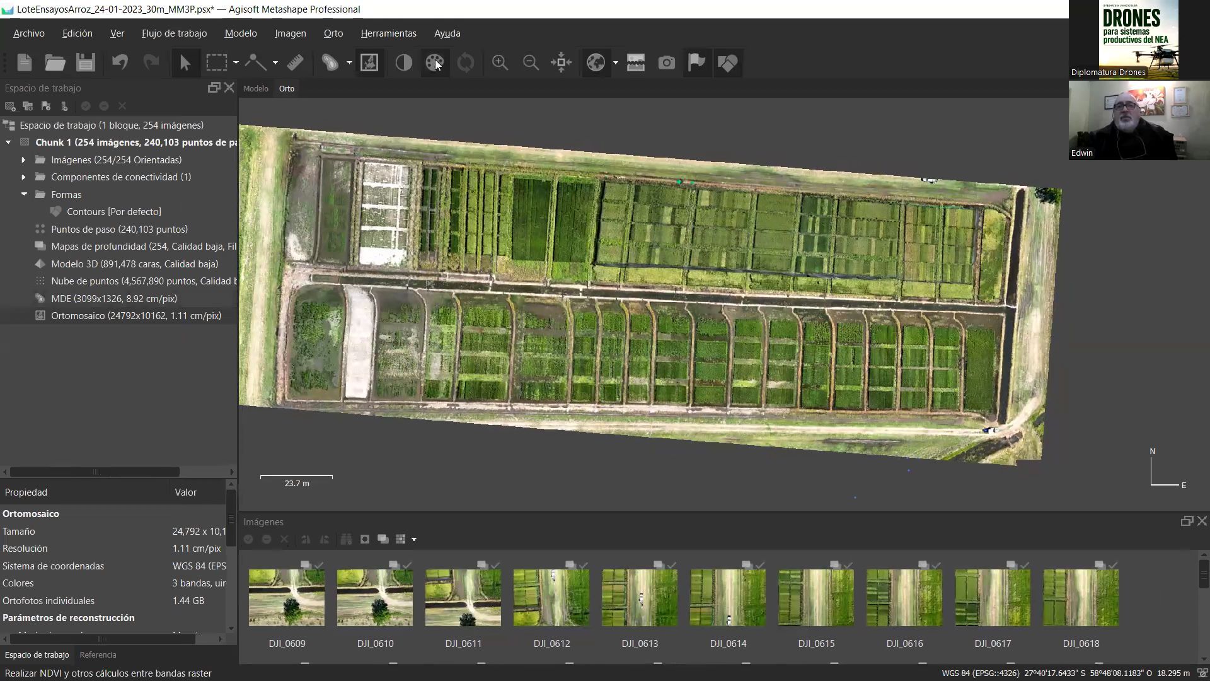Screen dimensions: 1210x681
Task: Click the show cameras icon
Action: pos(666,62)
